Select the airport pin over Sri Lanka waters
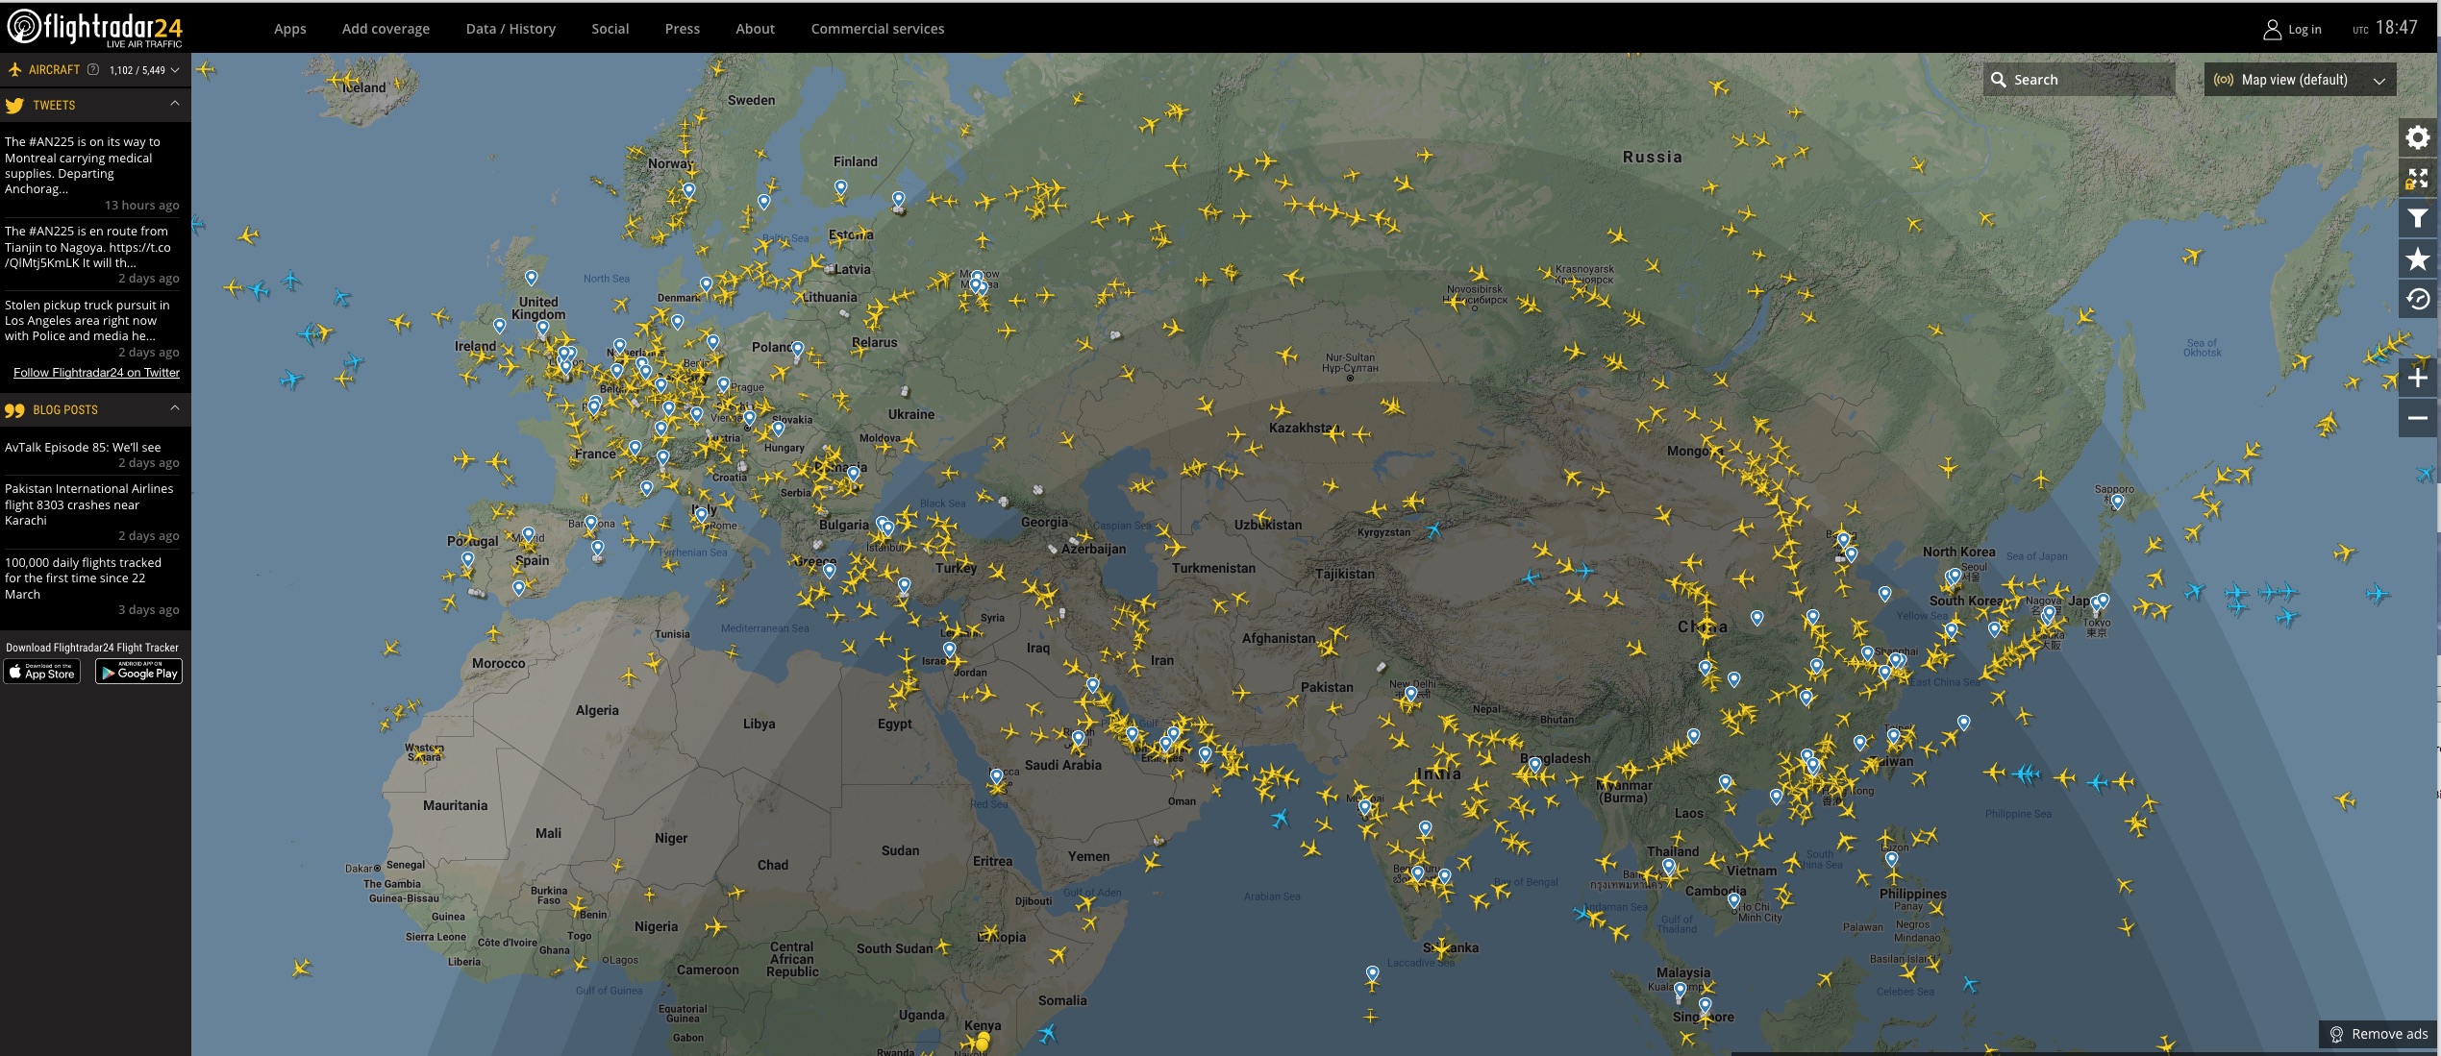The width and height of the screenshot is (2441, 1056). pyautogui.click(x=1372, y=973)
